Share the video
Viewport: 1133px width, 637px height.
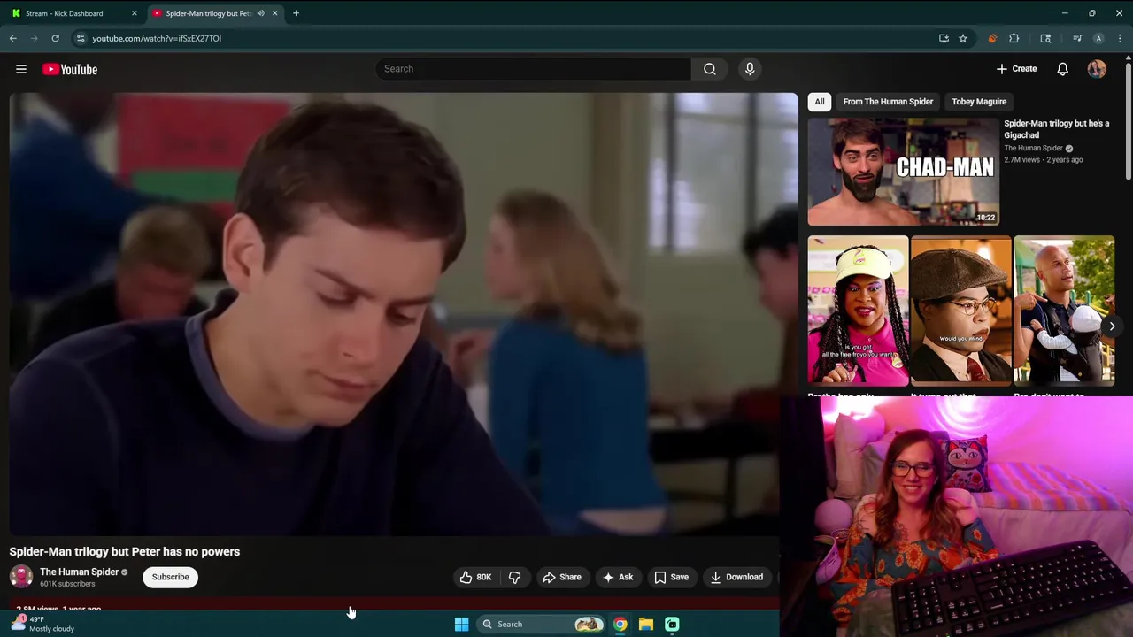tap(562, 577)
